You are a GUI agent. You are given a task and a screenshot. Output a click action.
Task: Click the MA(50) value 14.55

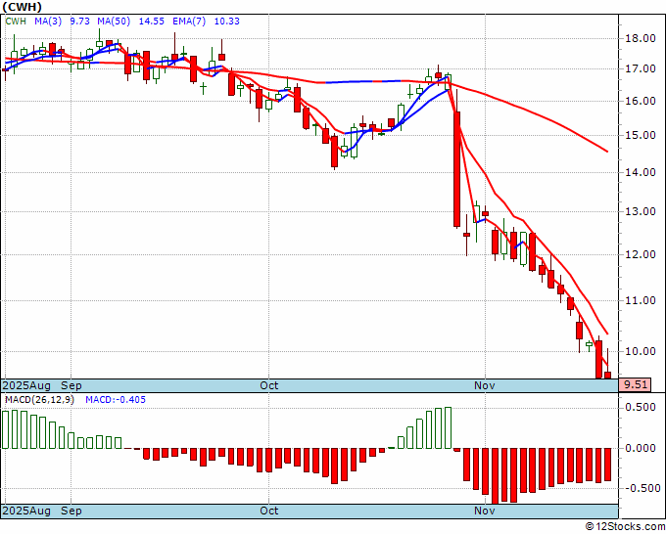(x=152, y=21)
